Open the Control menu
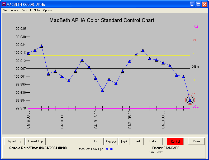Viewport: 209px width, 160px height. (x=26, y=10)
